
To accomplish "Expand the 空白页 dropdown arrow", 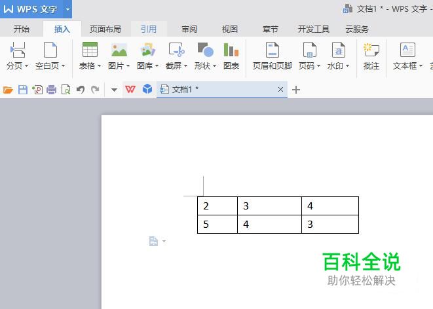I will [64, 66].
